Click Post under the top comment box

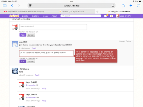[x=23, y=35]
